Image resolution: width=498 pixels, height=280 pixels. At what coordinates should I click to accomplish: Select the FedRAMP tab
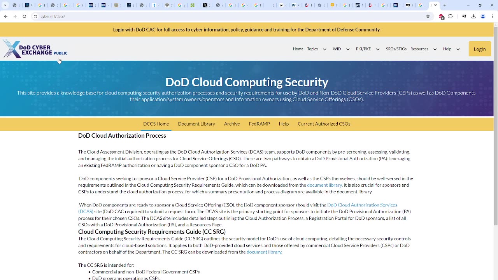click(x=259, y=124)
